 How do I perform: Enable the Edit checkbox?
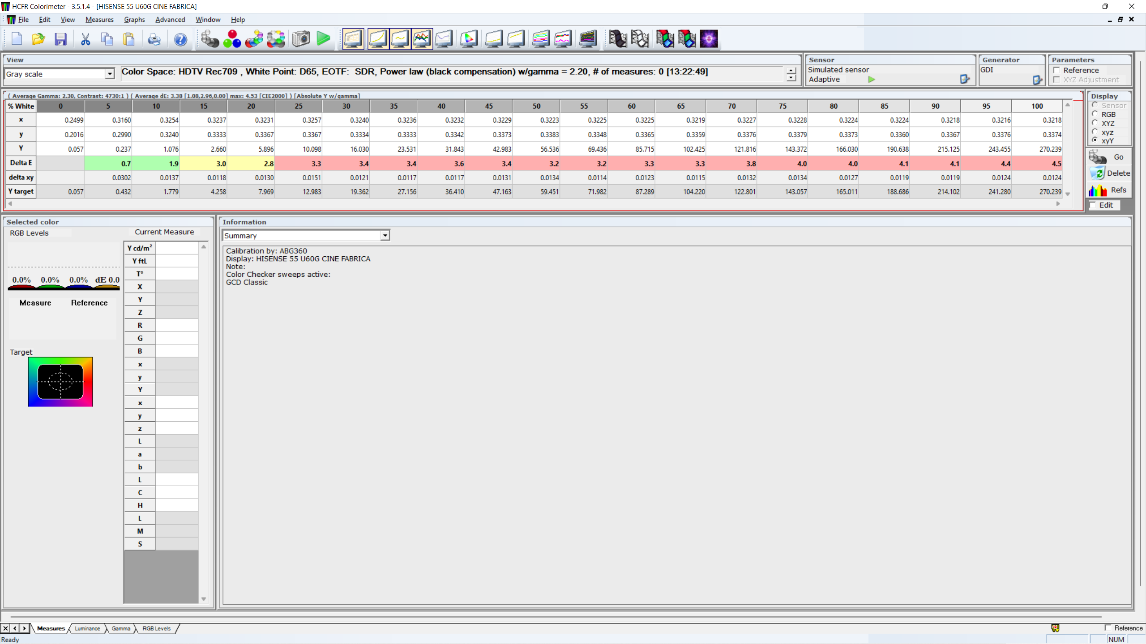[1093, 205]
